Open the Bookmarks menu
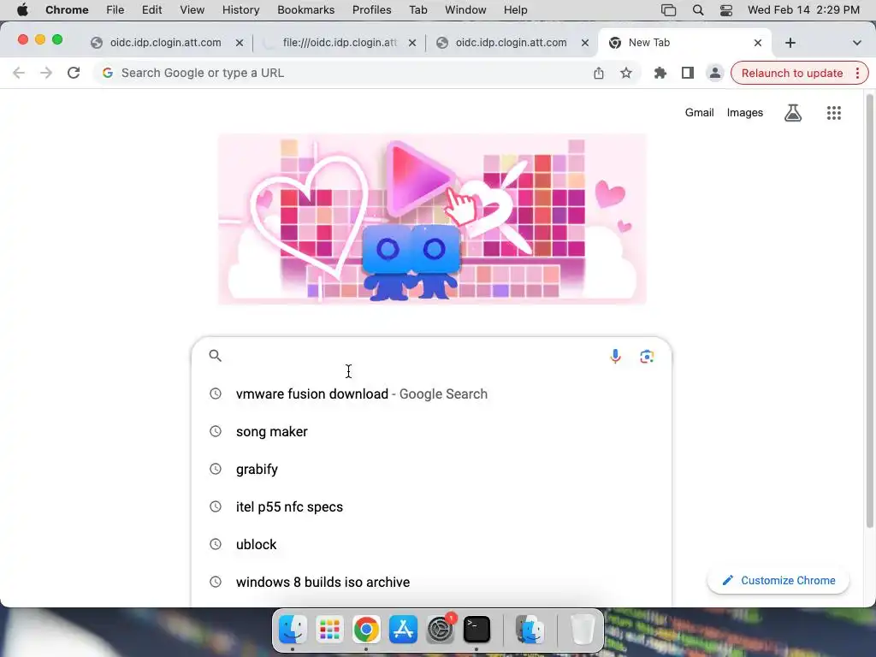876x657 pixels. 305,10
